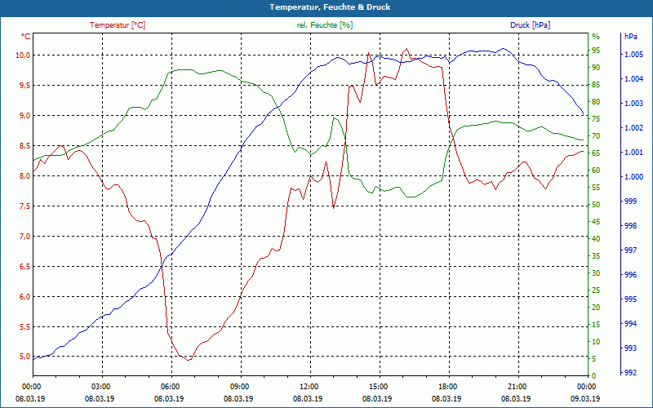The height and width of the screenshot is (408, 653).
Task: Click '8,0' on the red temperature axis
Action: pos(25,175)
